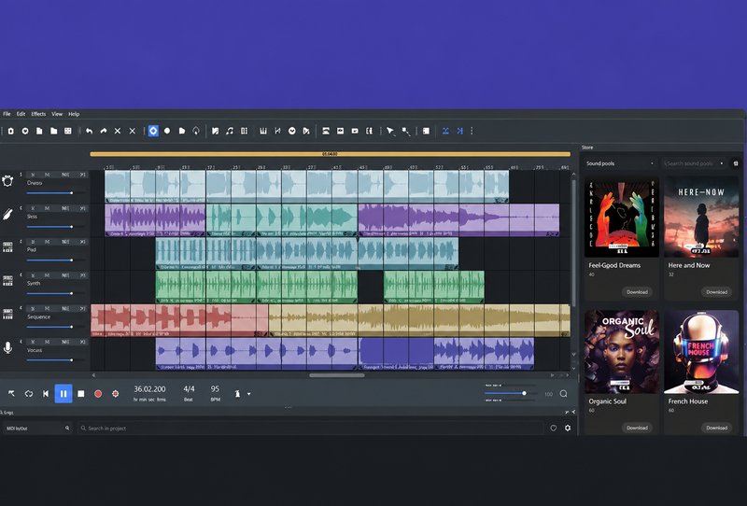Click the redo arrow in the toolbar
The image size is (747, 506).
coord(104,131)
